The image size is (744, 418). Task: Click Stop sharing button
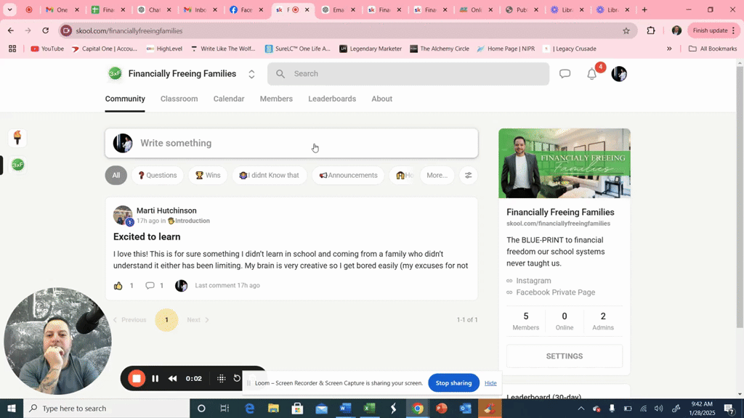point(453,383)
